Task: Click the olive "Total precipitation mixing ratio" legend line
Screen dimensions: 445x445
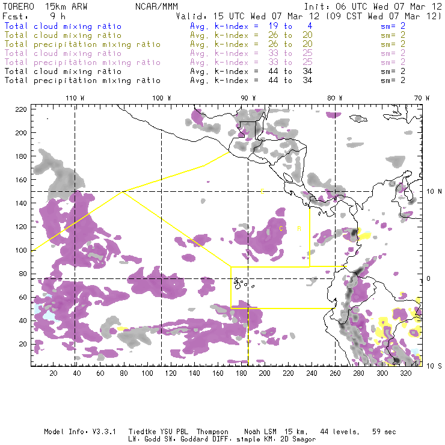Action: click(x=82, y=44)
